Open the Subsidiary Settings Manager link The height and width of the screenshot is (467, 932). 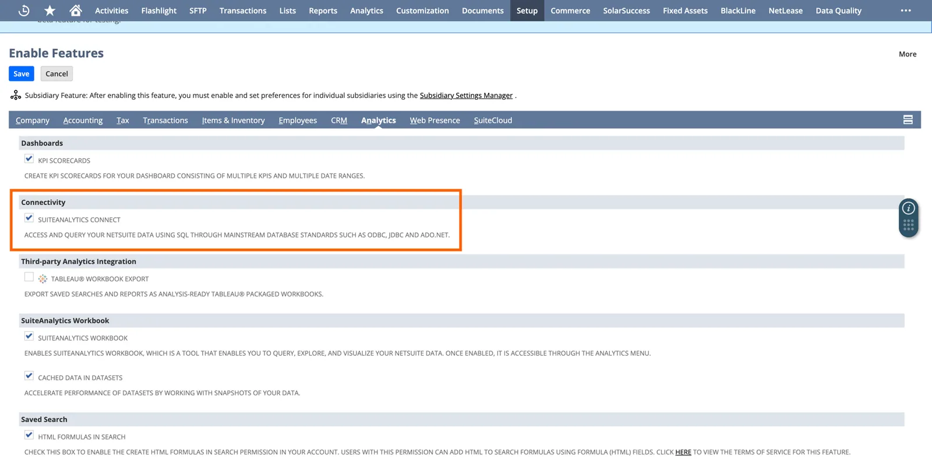[x=466, y=95]
